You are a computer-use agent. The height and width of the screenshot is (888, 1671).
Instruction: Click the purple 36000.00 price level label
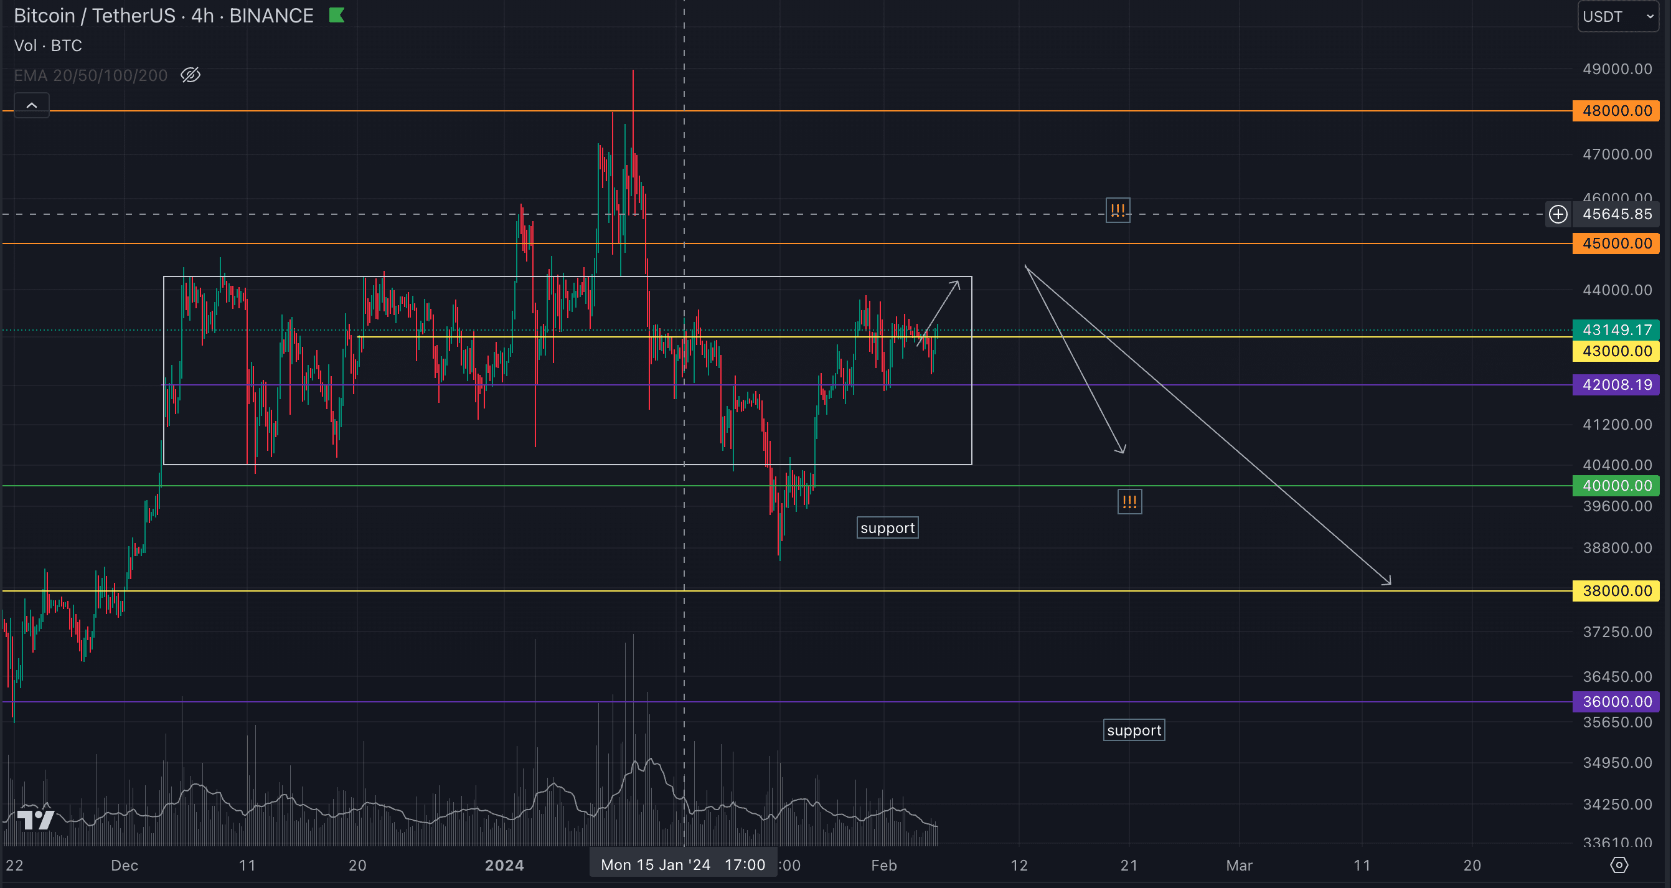[1616, 701]
